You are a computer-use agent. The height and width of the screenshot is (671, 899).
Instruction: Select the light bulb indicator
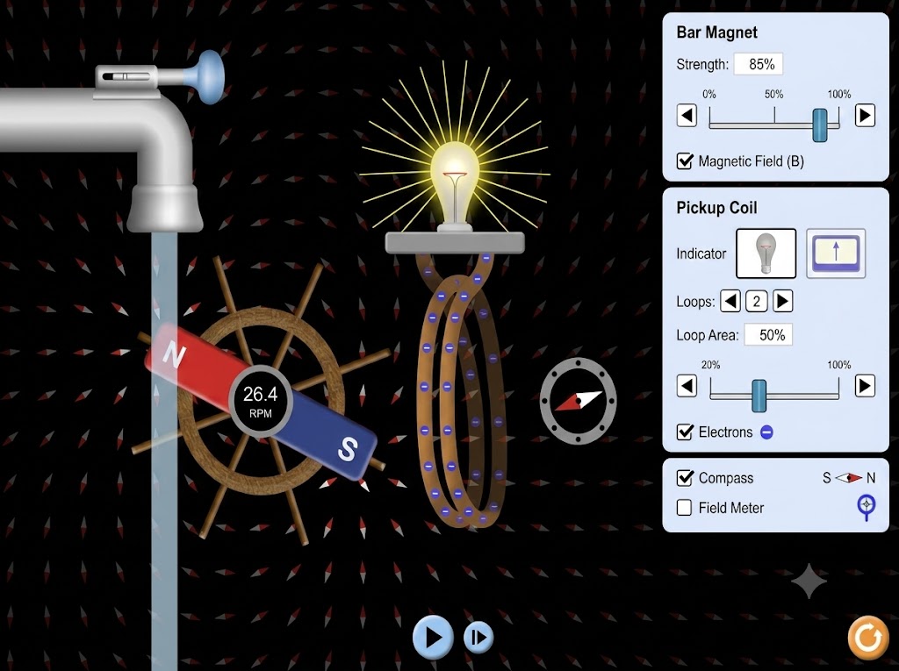coord(766,253)
